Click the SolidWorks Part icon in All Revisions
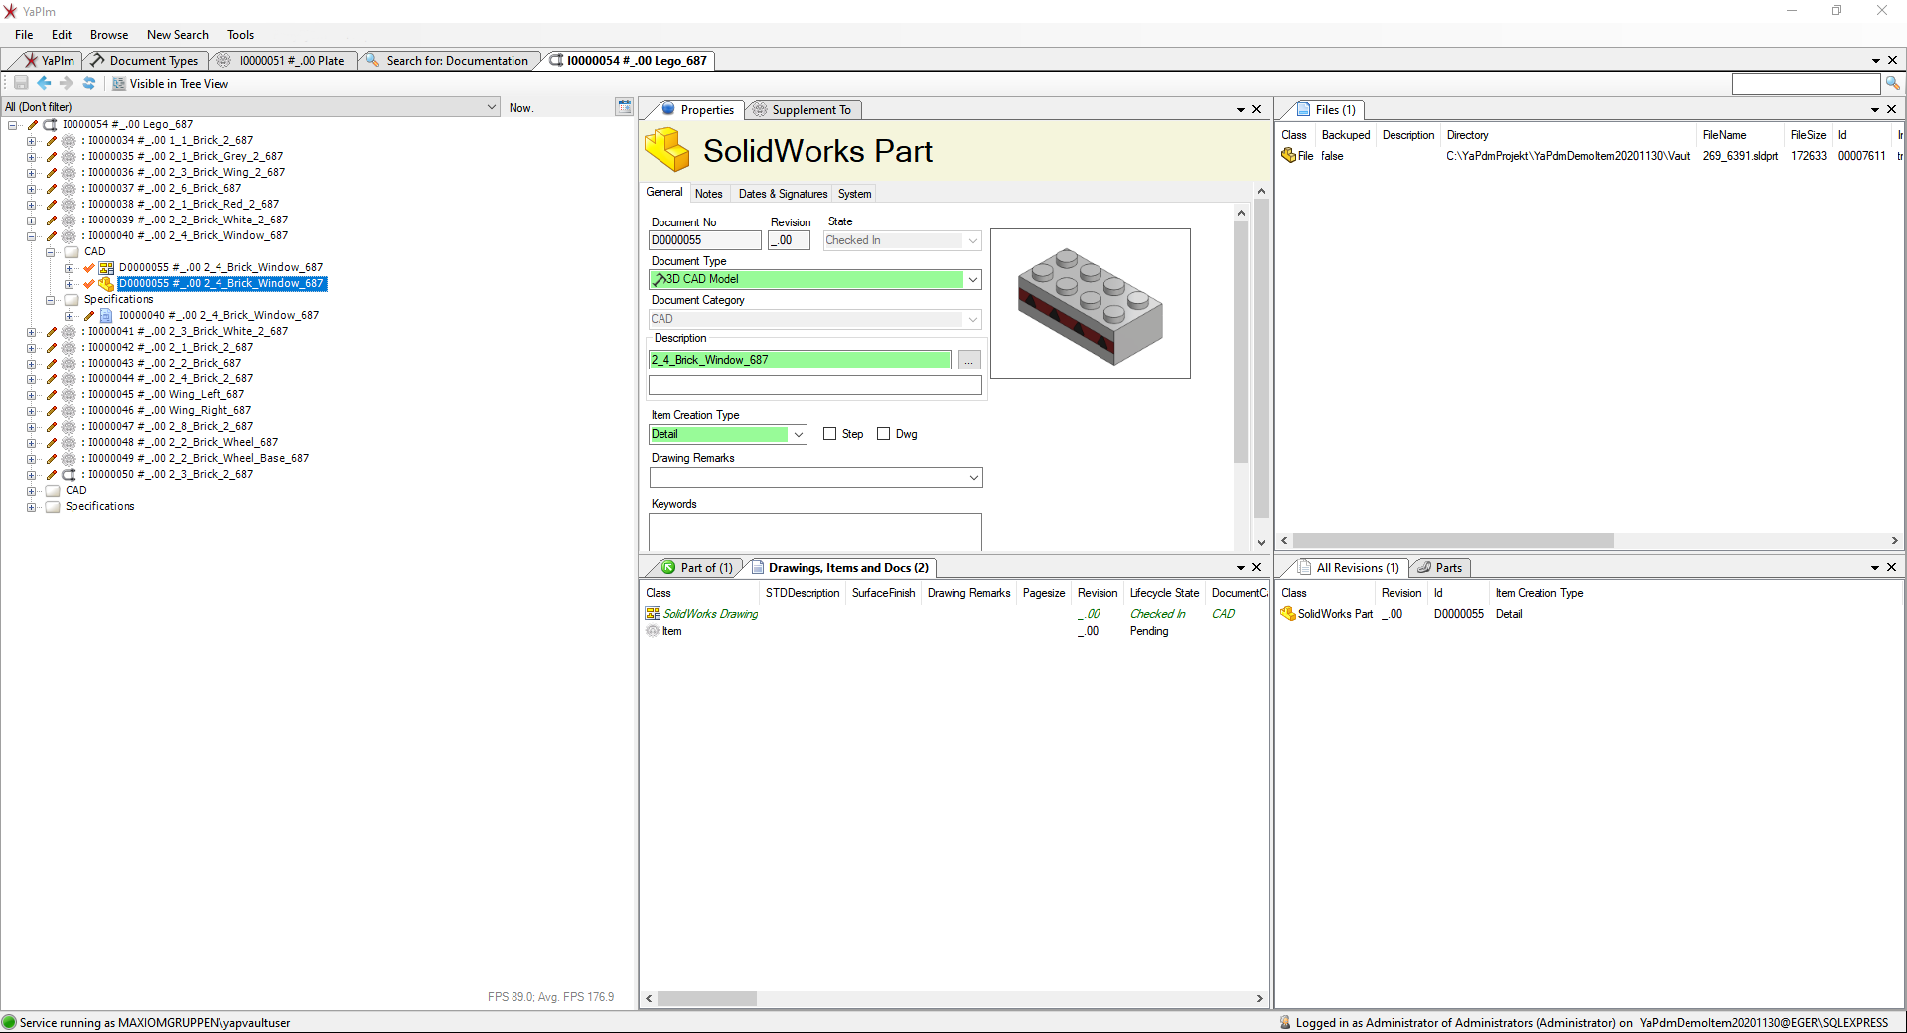The image size is (1907, 1033). [x=1288, y=614]
